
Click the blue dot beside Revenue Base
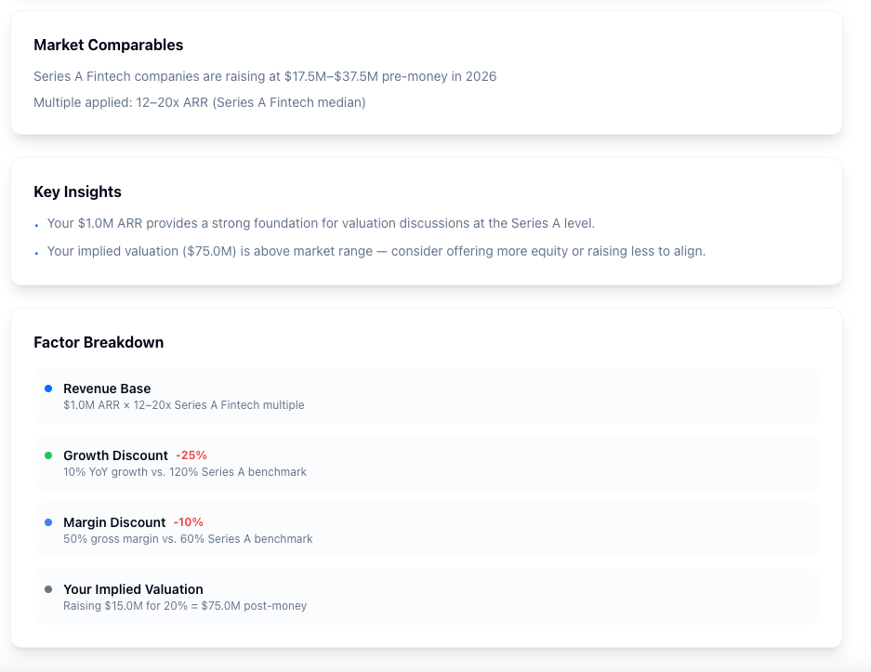click(x=48, y=389)
